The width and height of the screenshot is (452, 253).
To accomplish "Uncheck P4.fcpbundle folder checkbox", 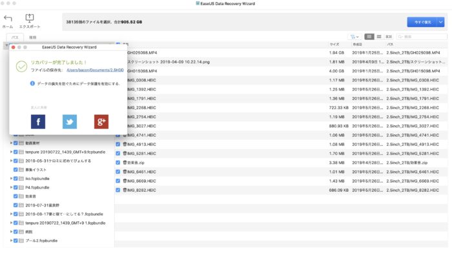I will (x=15, y=188).
